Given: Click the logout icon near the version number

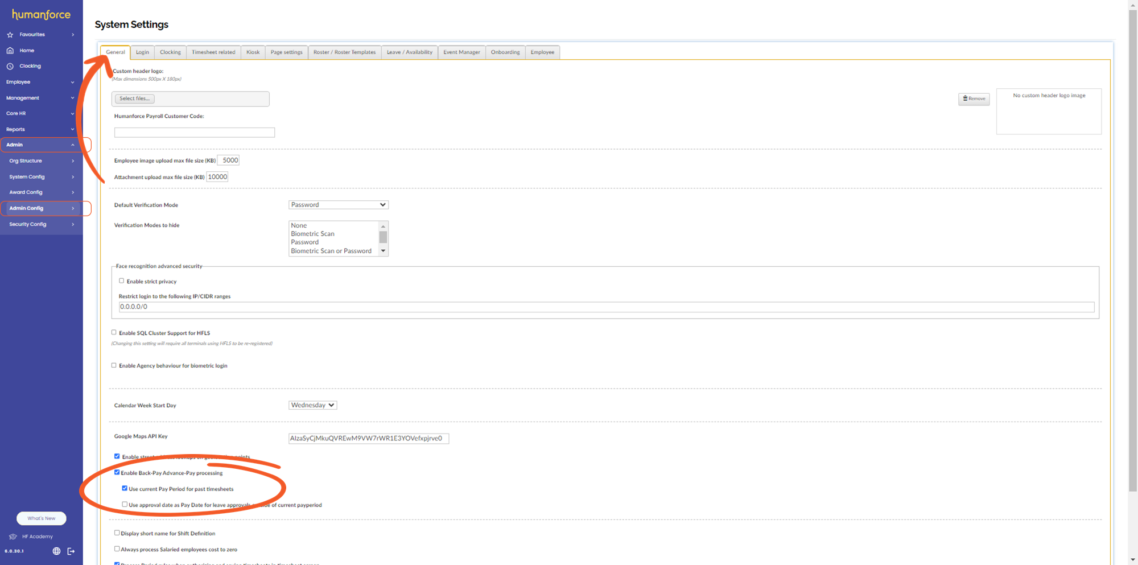Looking at the screenshot, I should 71,551.
